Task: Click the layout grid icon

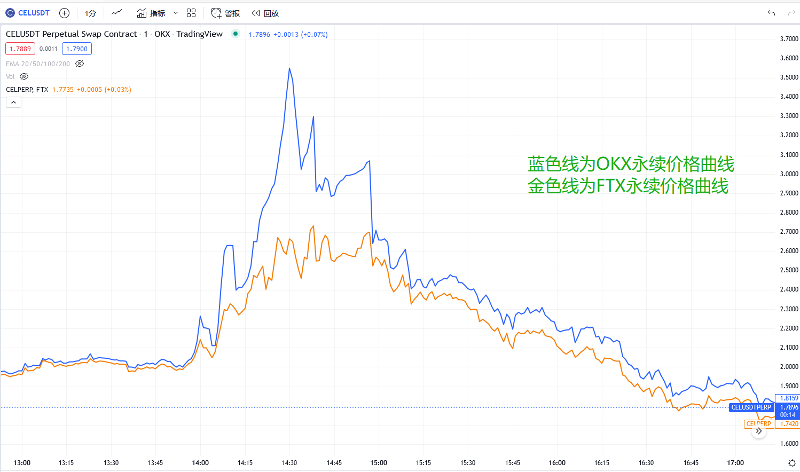Action: 191,13
